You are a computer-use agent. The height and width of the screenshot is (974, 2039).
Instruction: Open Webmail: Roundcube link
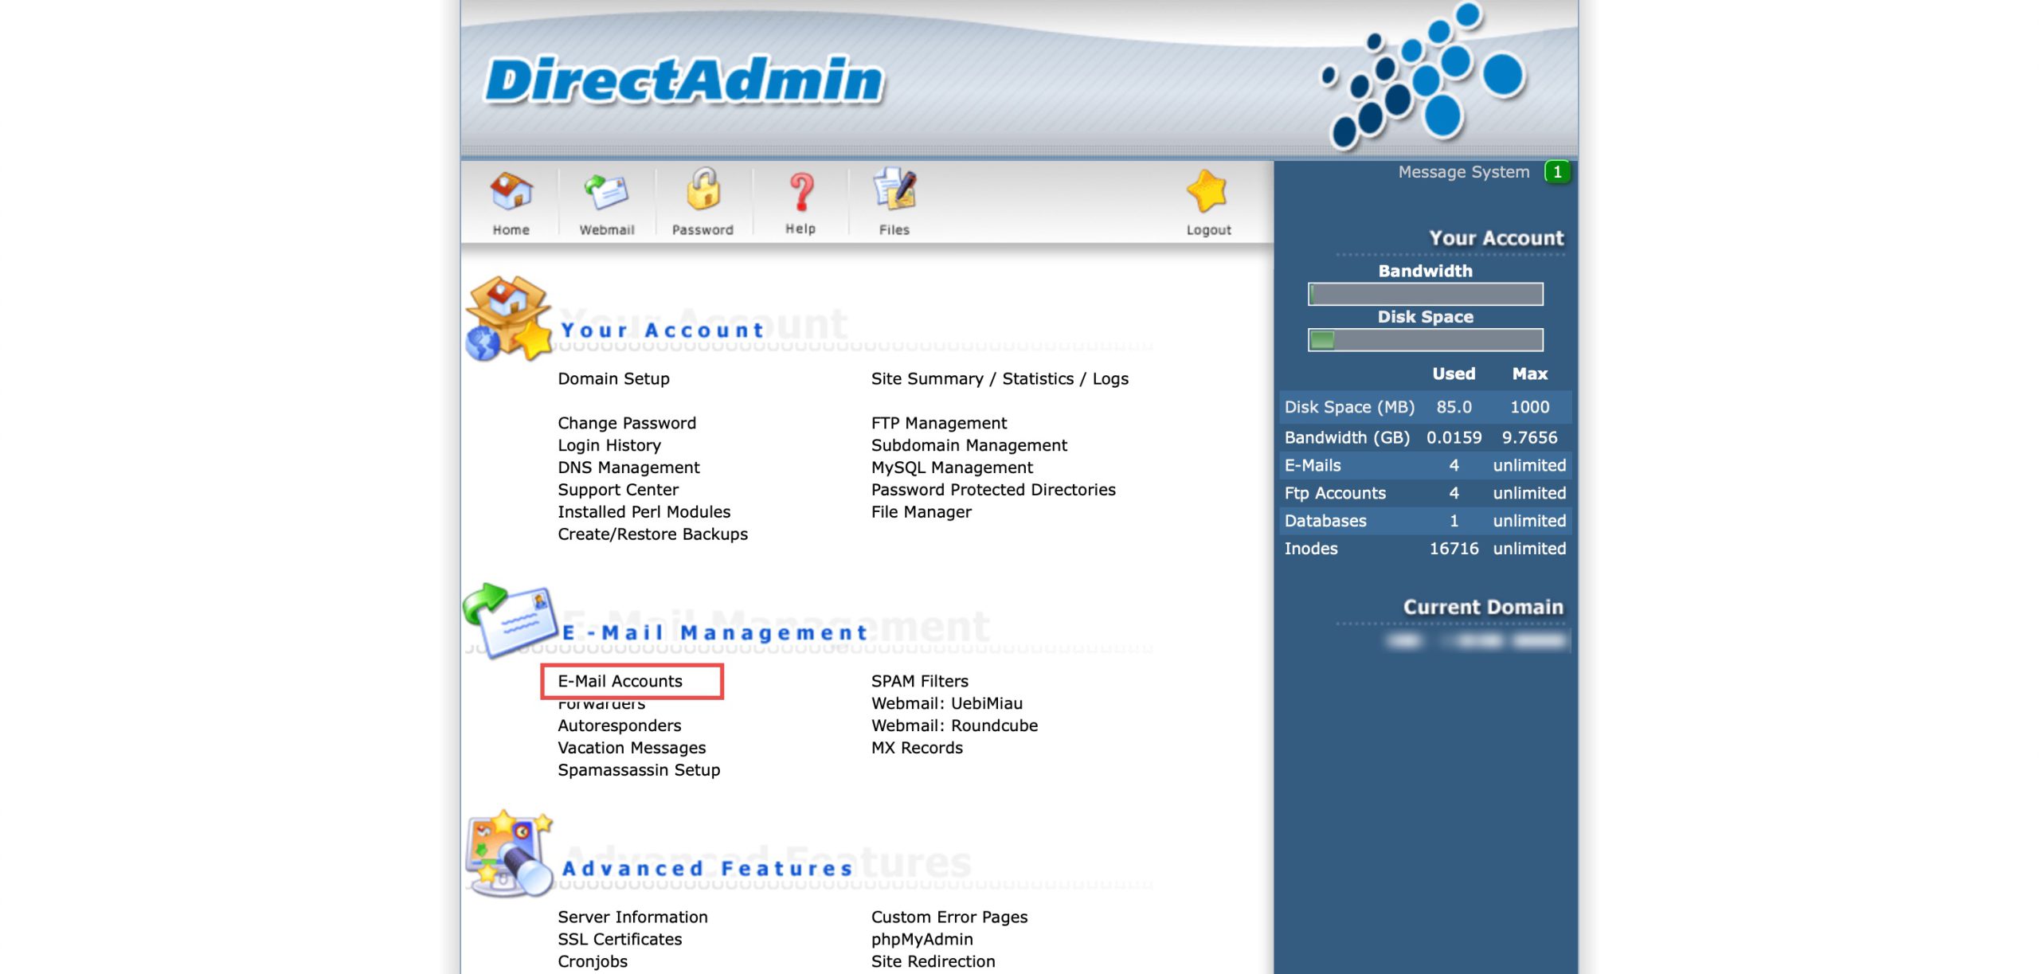954,726
